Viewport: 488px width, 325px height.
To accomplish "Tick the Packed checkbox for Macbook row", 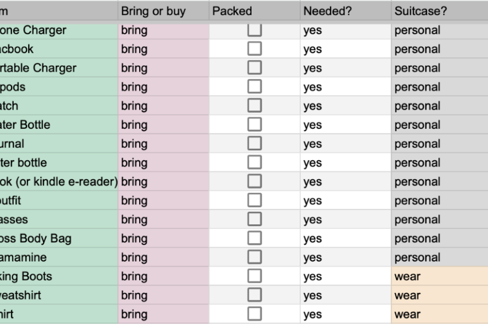I will point(254,49).
